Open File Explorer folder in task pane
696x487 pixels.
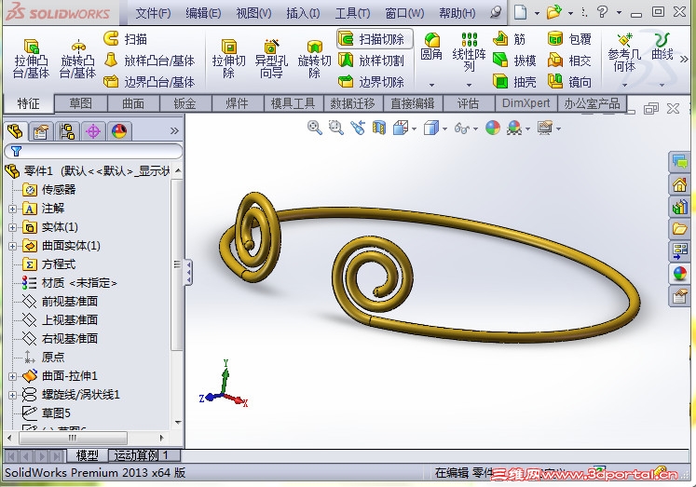[679, 229]
